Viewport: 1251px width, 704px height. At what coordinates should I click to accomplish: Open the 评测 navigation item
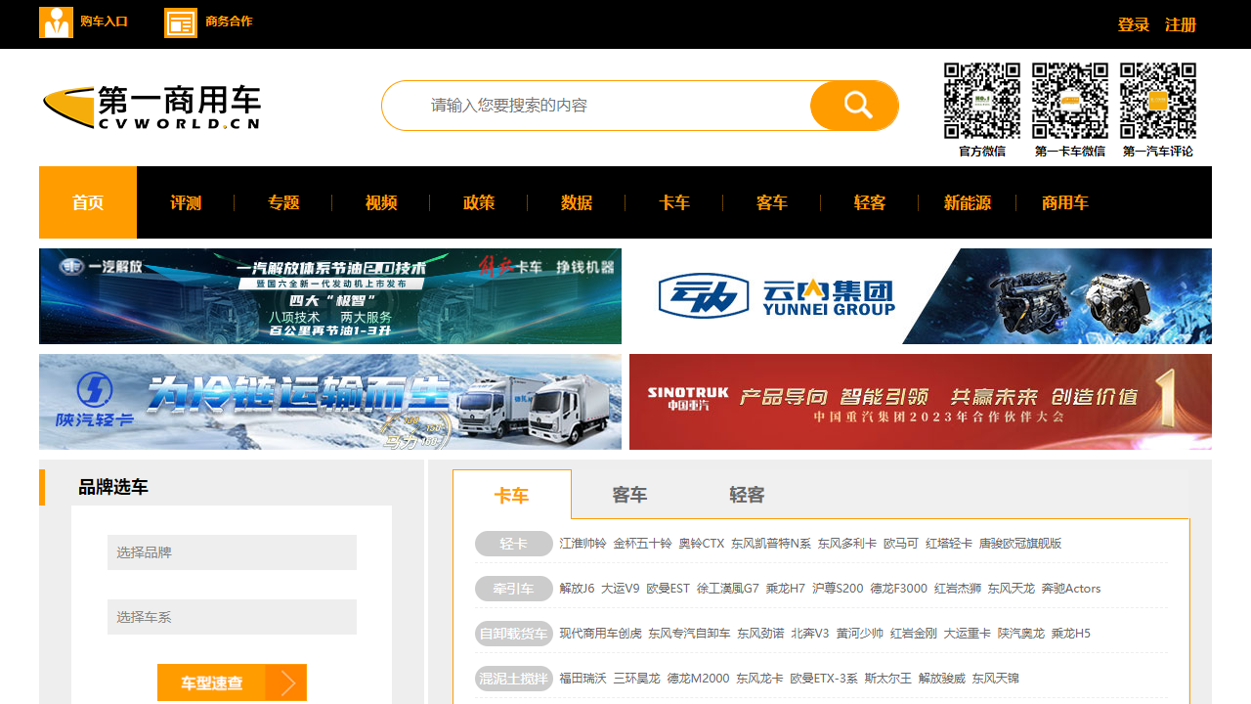click(186, 202)
